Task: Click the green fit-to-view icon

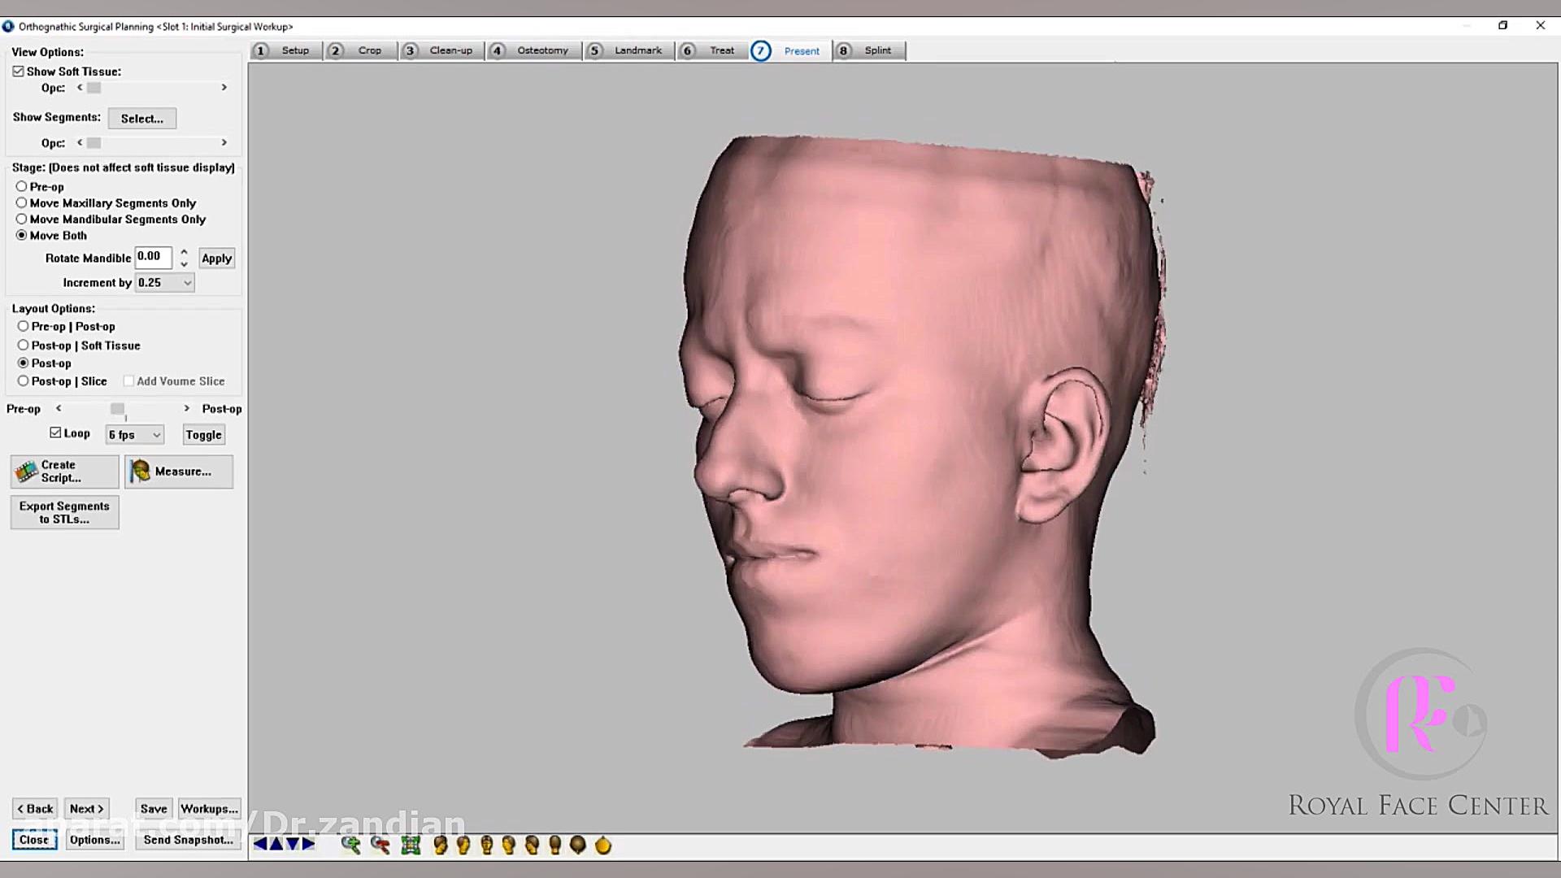Action: [411, 845]
